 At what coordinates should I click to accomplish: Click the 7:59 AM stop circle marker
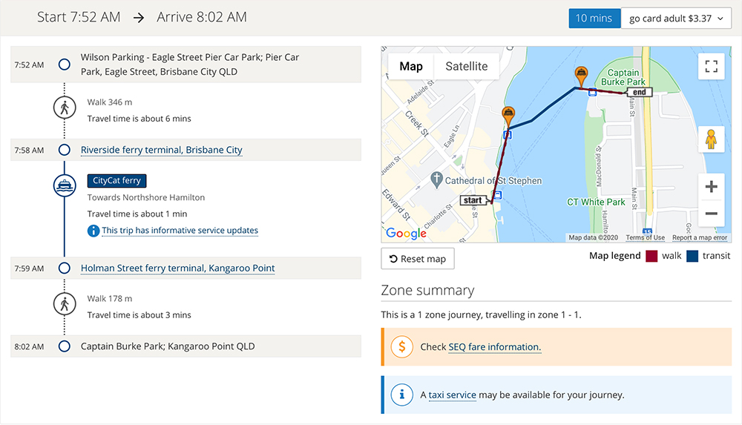[65, 268]
